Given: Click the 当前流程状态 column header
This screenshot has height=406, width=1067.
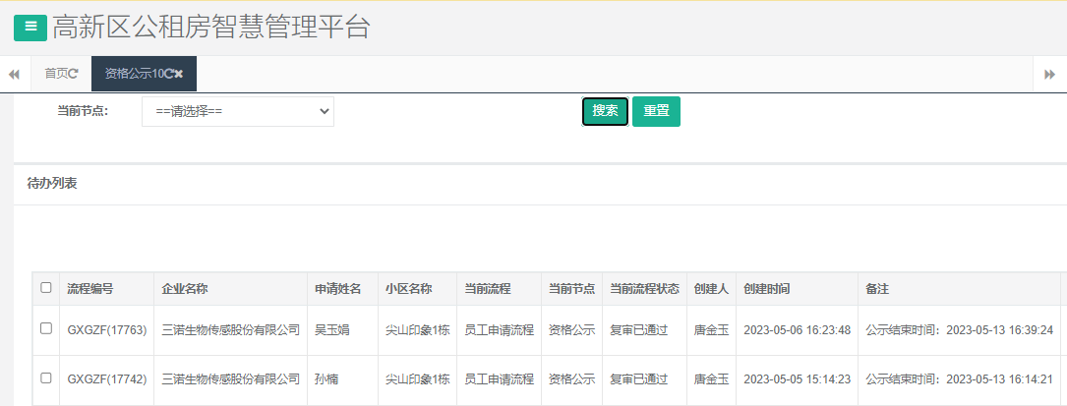Looking at the screenshot, I should point(644,289).
